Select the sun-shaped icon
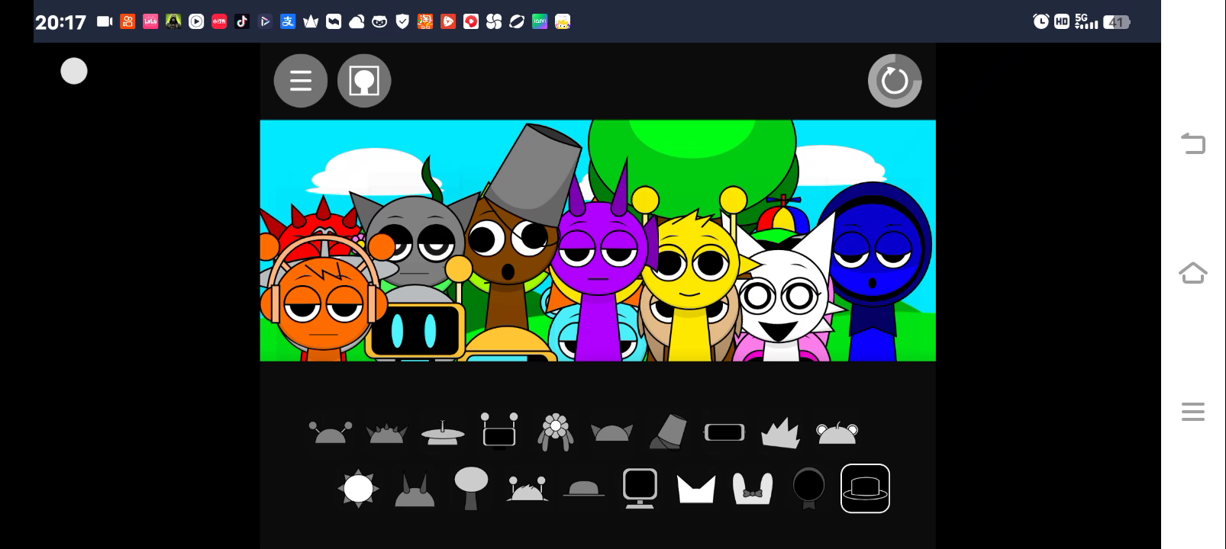This screenshot has height=549, width=1226. 358,489
